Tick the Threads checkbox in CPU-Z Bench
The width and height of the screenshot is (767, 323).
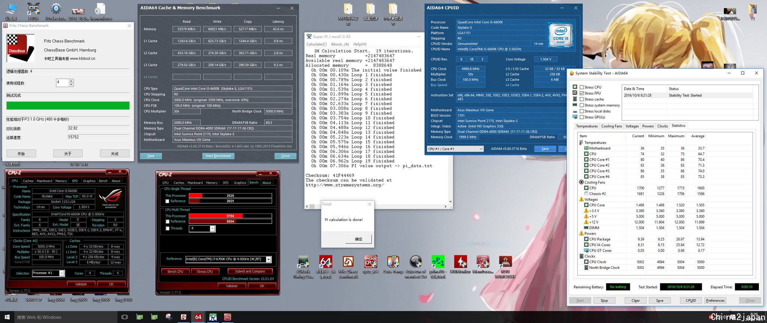[x=167, y=228]
